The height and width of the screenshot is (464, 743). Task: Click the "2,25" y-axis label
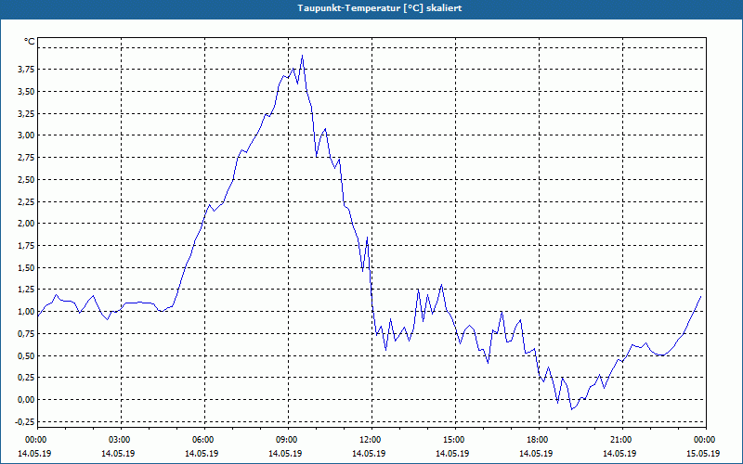pos(26,201)
